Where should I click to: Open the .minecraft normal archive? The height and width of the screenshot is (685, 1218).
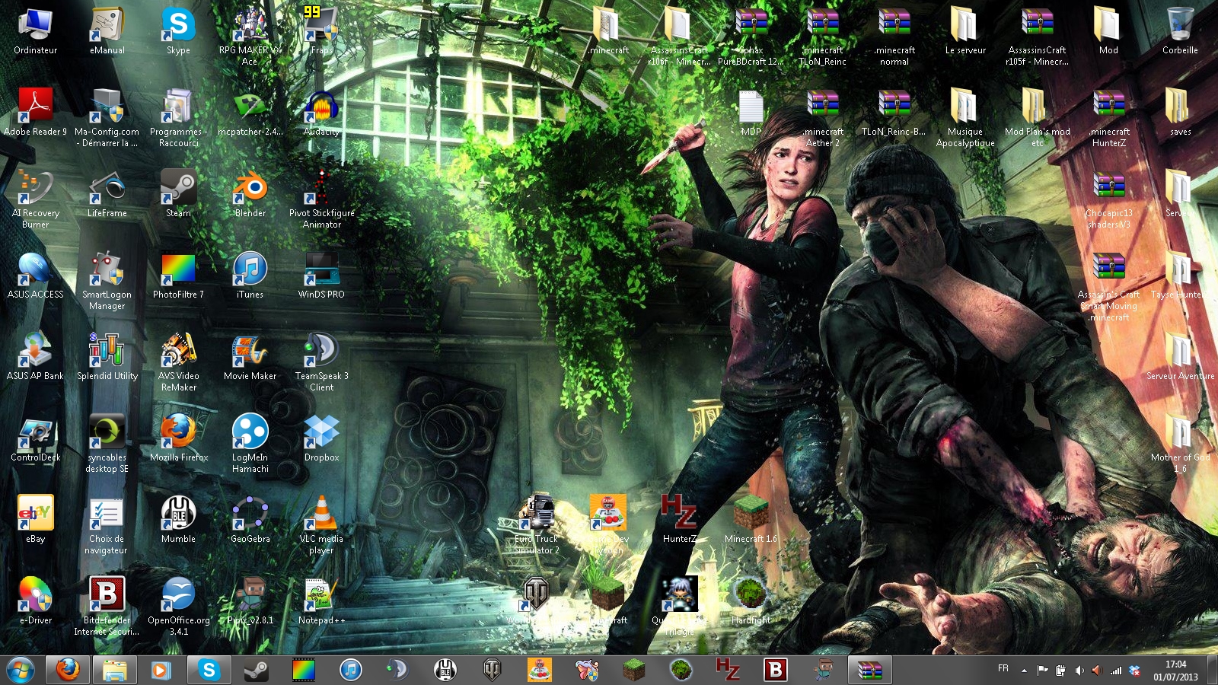894,36
